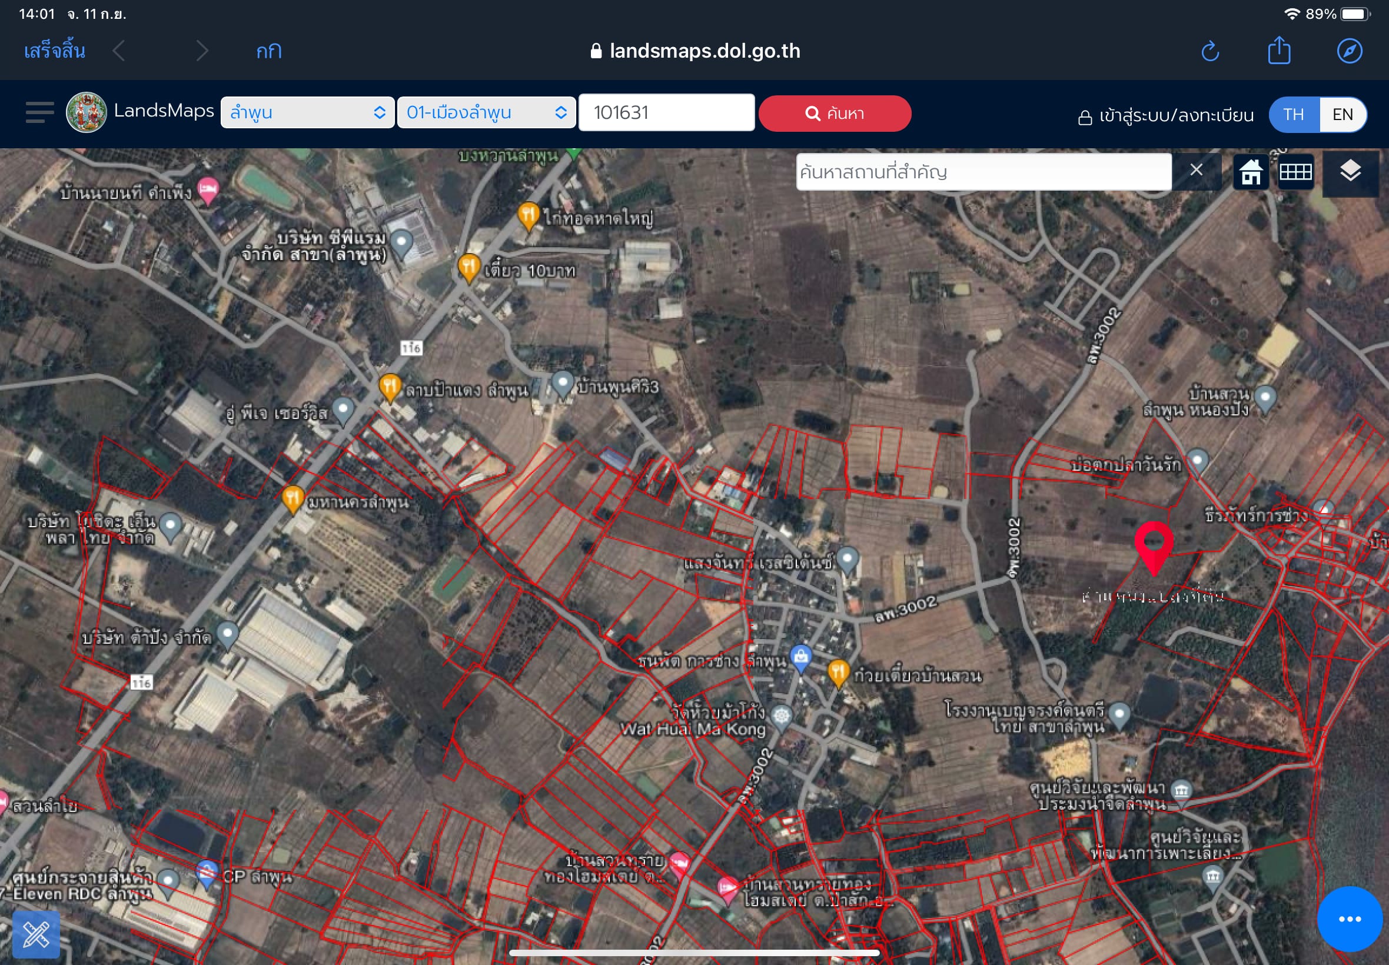Click the LandsMaps round emblem logo
Screen dimensions: 1389x965
tap(87, 112)
